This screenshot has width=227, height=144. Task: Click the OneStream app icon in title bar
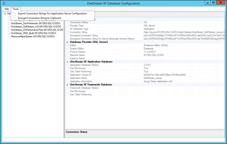(x=4, y=3)
